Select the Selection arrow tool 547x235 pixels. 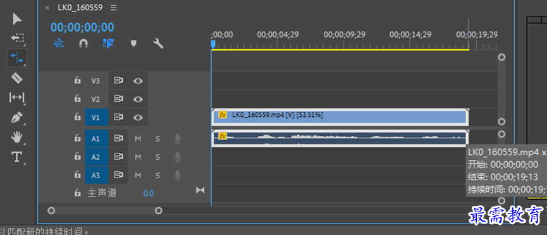click(16, 19)
